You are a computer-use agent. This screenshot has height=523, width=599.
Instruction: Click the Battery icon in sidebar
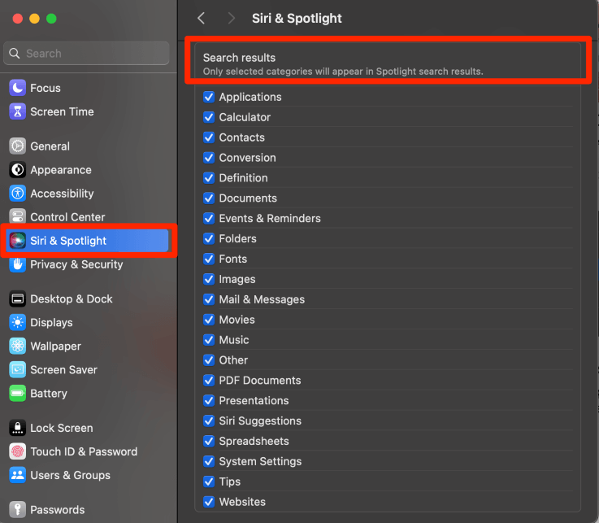tap(18, 394)
